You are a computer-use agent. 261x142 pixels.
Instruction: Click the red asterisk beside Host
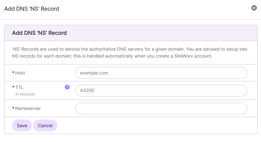coord(13,73)
